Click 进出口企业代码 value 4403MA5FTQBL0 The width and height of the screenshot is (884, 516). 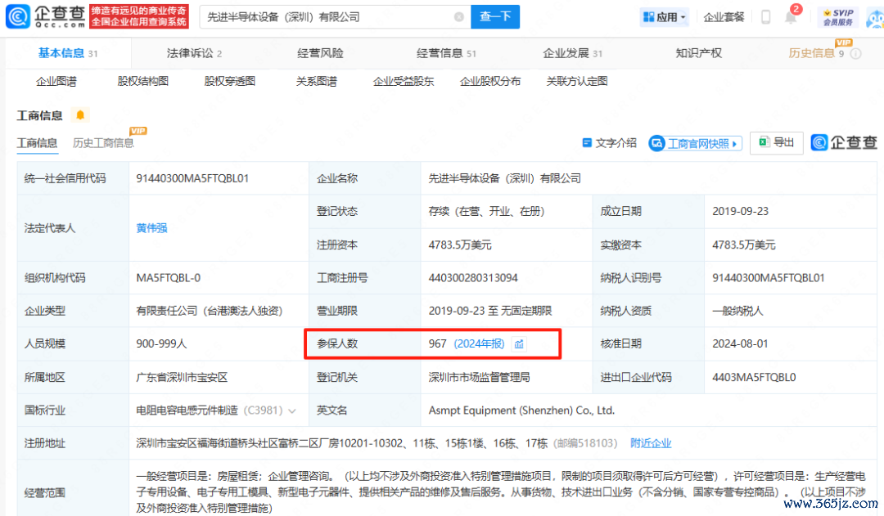[x=754, y=378]
